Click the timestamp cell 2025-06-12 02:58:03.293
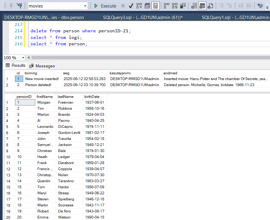The height and width of the screenshot is (220, 270). click(x=85, y=79)
